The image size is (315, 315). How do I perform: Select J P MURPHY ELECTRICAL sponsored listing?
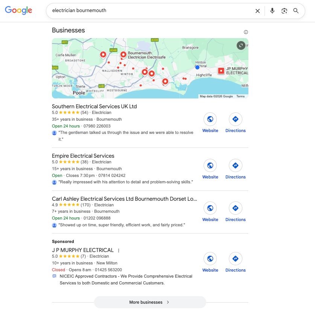tap(82, 250)
